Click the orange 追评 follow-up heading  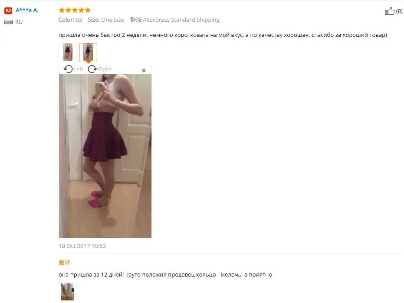point(64,262)
